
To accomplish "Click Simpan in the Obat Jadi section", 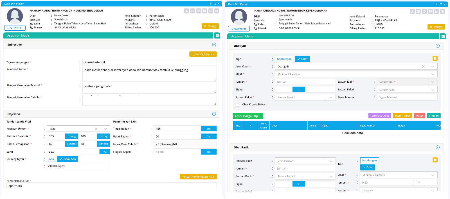I will click(434, 116).
